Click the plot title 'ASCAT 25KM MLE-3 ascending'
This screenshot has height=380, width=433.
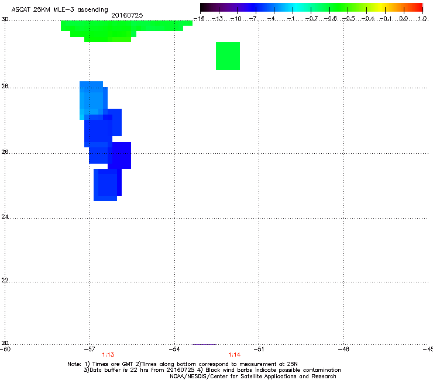[60, 10]
